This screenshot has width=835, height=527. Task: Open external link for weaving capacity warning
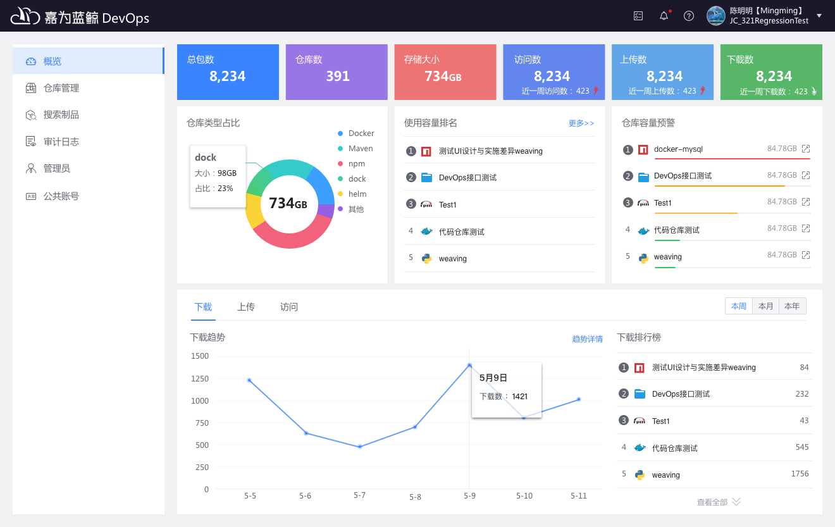(806, 255)
